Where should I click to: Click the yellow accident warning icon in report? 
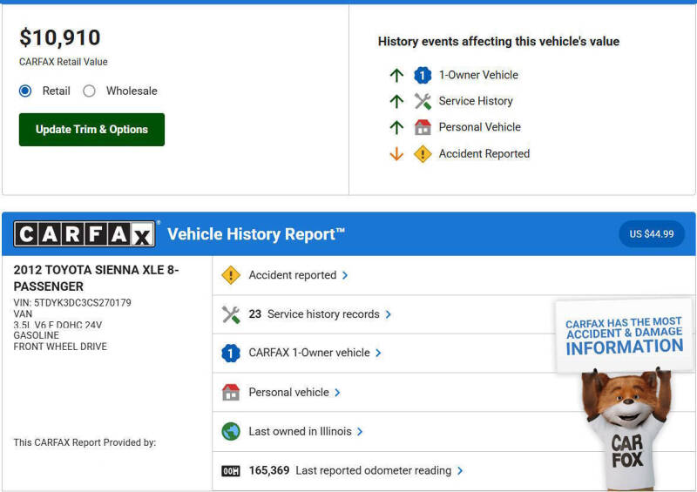(231, 275)
